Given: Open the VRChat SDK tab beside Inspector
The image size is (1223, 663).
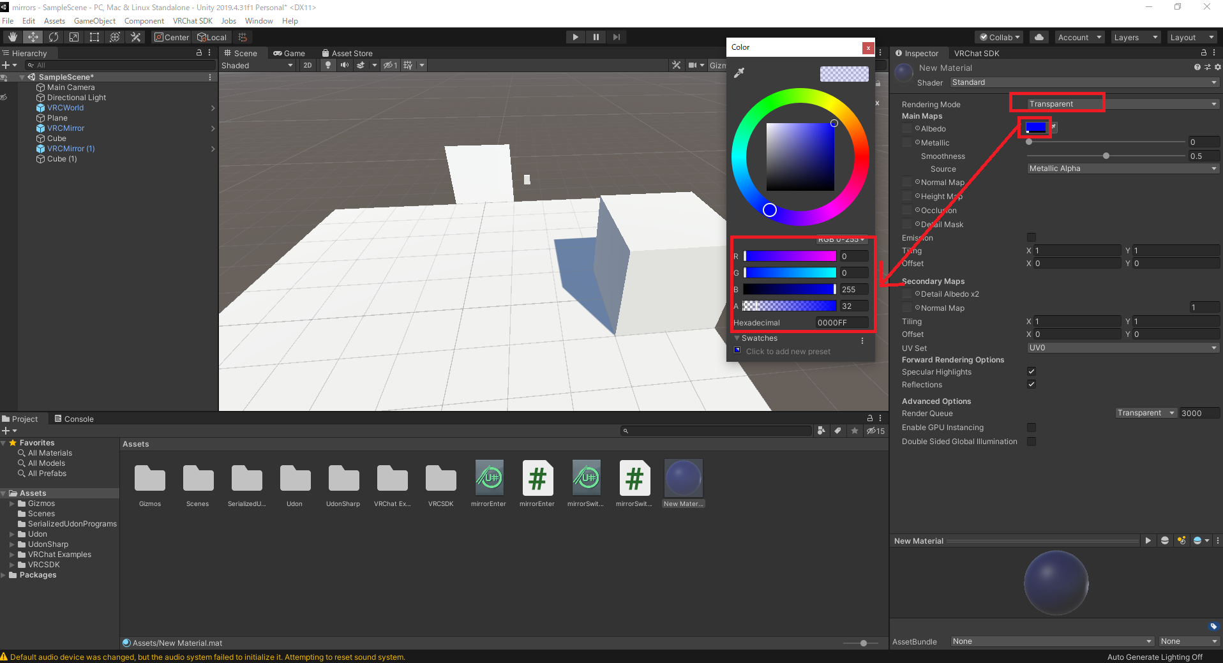Looking at the screenshot, I should tap(977, 53).
